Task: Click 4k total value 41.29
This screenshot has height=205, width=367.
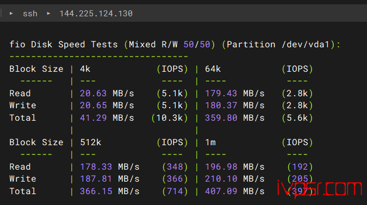Action: (93, 118)
